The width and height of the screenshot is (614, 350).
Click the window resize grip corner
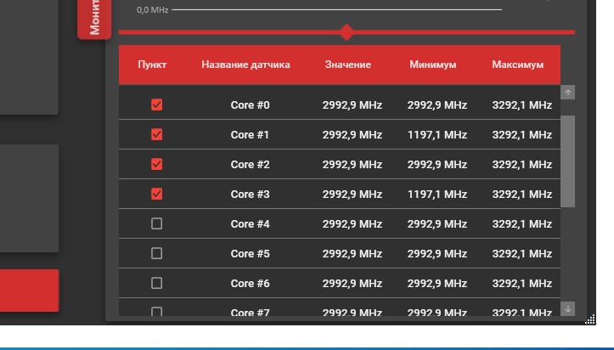pos(590,320)
